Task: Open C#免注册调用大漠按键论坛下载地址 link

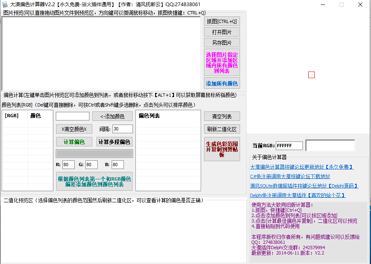Action: pyautogui.click(x=290, y=176)
